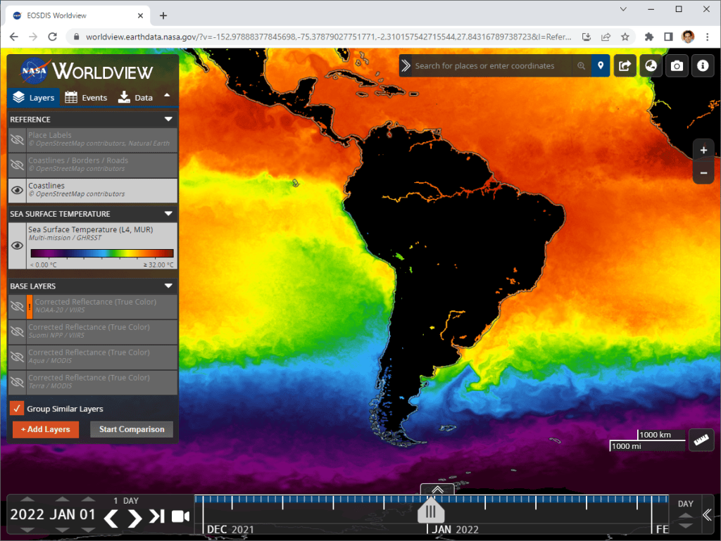Open the share map link button
The image size is (721, 541).
coord(625,65)
